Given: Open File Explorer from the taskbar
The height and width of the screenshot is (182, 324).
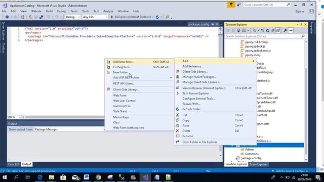Looking at the screenshot, I should pos(52,177).
